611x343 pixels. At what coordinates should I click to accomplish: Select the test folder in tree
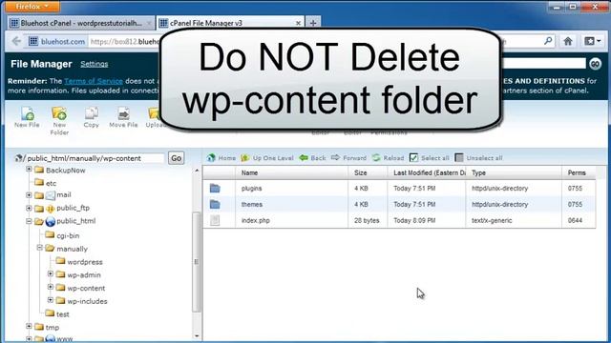point(63,314)
